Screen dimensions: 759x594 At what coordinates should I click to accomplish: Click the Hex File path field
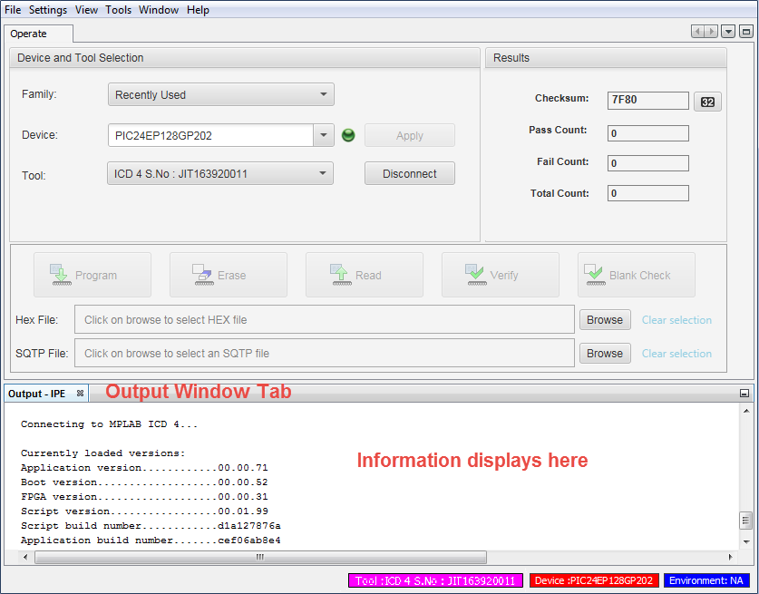[324, 319]
